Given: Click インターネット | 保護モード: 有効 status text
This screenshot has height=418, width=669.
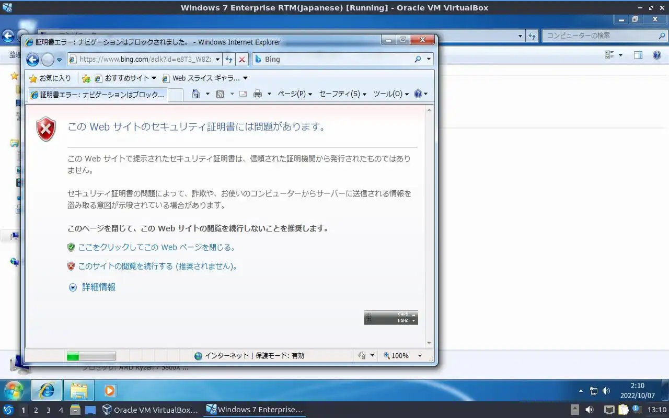Looking at the screenshot, I should (x=254, y=356).
